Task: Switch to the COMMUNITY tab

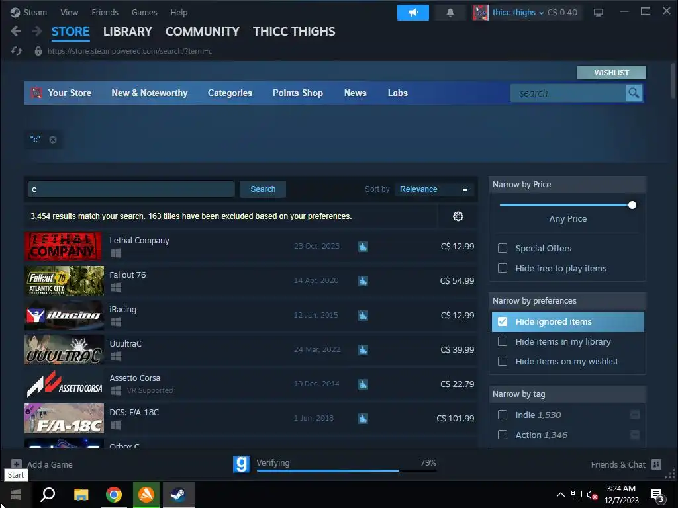Action: [x=203, y=32]
